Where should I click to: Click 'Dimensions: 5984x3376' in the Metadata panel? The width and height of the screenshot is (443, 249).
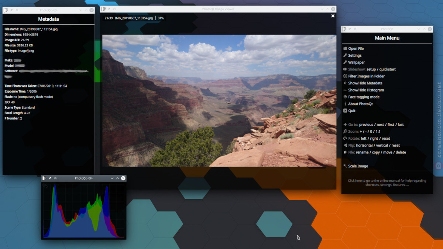(x=21, y=35)
